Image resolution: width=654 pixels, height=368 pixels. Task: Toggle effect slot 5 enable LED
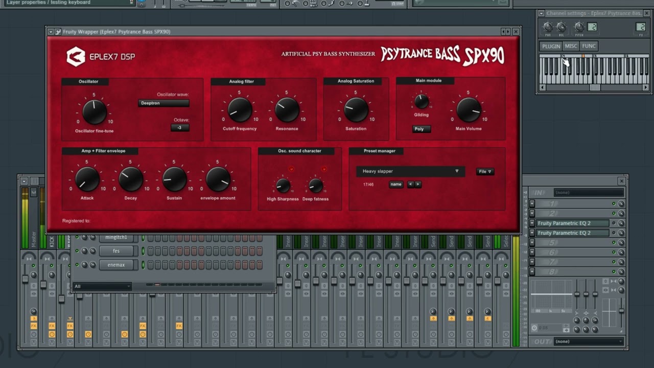614,243
